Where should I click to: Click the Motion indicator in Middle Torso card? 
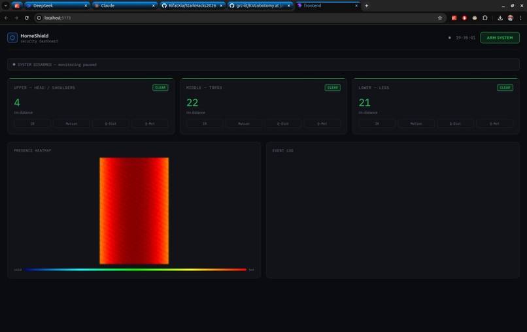click(x=244, y=124)
